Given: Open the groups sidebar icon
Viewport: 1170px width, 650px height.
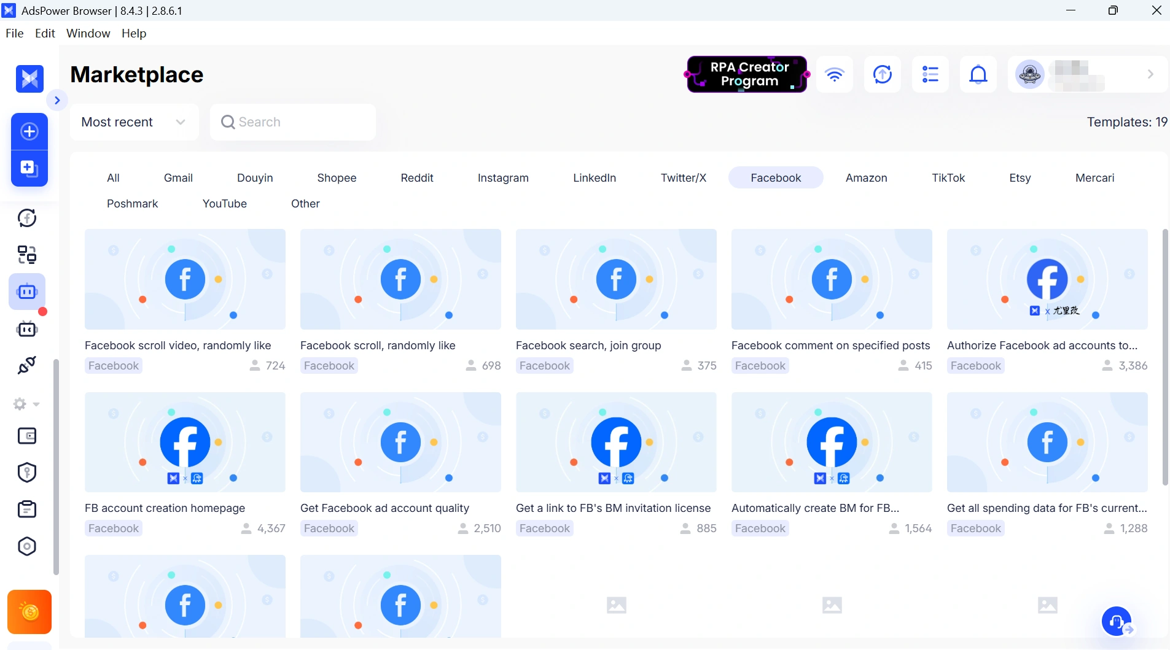Looking at the screenshot, I should point(27,254).
